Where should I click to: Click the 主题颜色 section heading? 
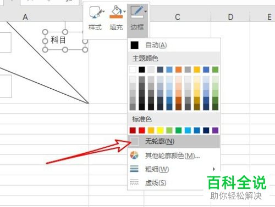pos(145,59)
